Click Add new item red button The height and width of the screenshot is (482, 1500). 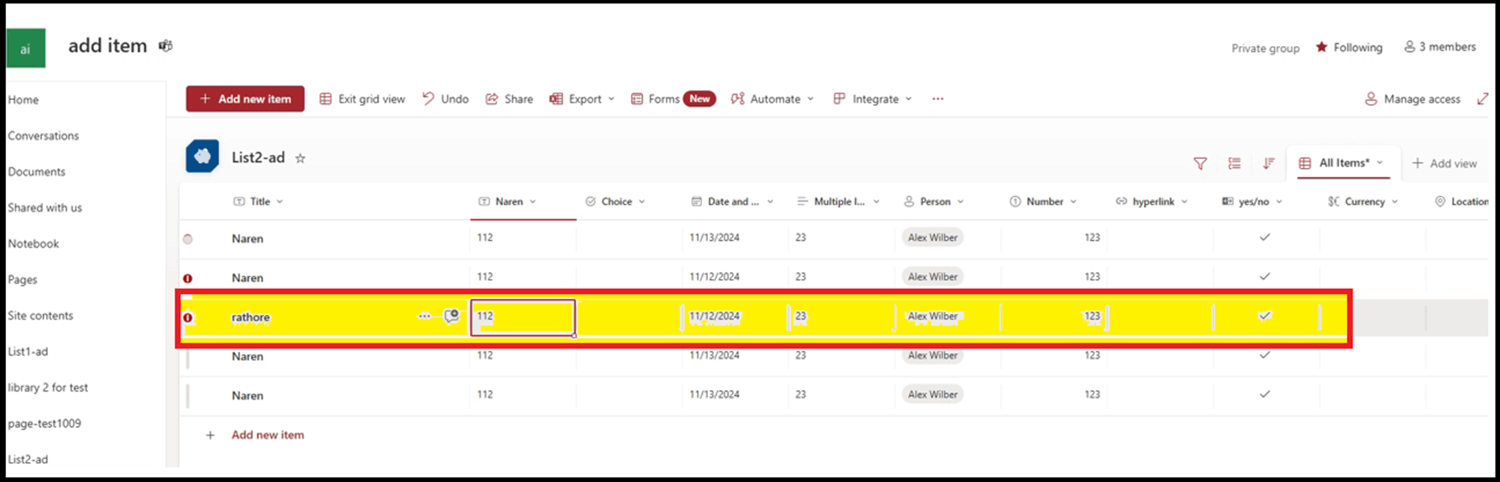point(245,99)
